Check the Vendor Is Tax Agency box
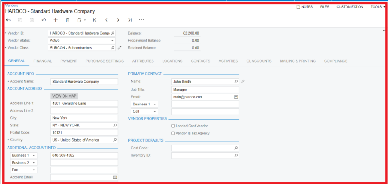This screenshot has height=184, width=388. tap(173, 133)
